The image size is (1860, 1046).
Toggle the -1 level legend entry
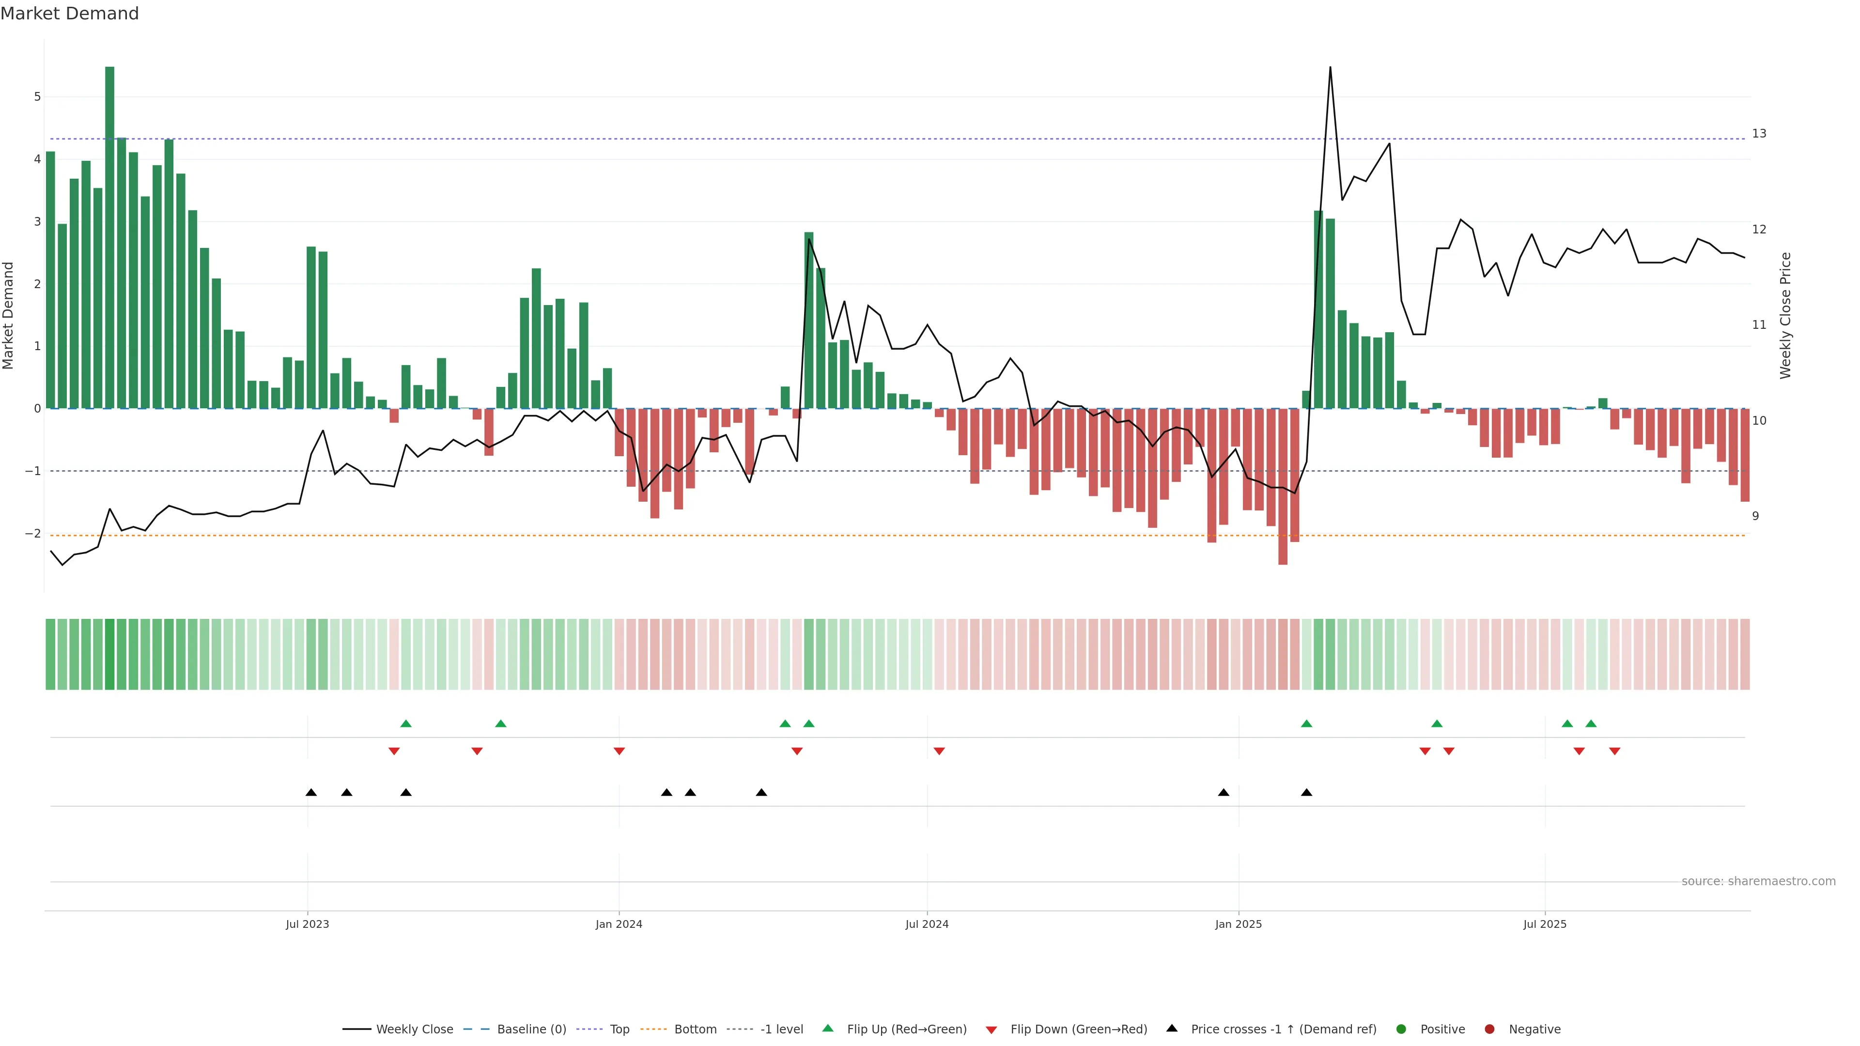click(781, 1029)
